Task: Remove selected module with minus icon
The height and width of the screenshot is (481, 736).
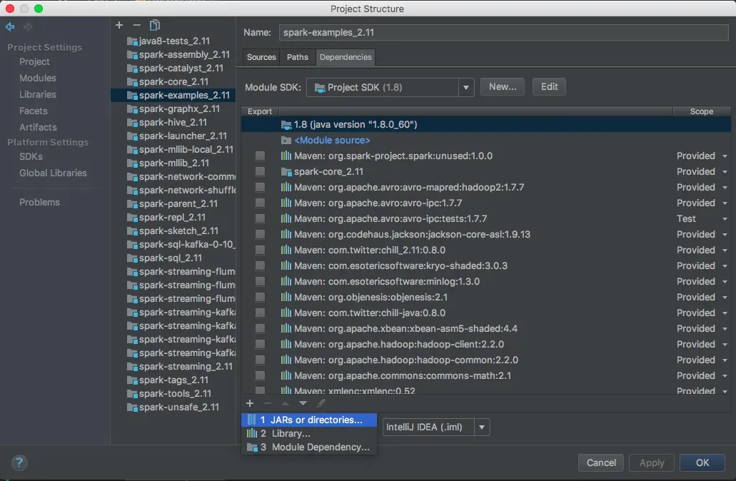Action: tap(136, 25)
